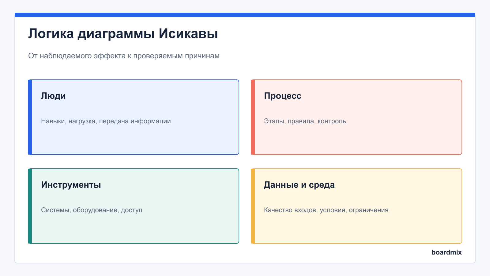
Task: Select text "Этапы, правила, контроль"
Action: 305,121
